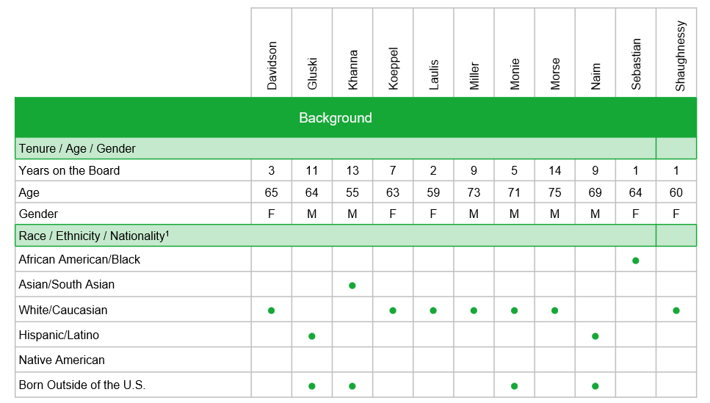Select the Koeppel column header
Image resolution: width=710 pixels, height=403 pixels.
click(x=394, y=69)
